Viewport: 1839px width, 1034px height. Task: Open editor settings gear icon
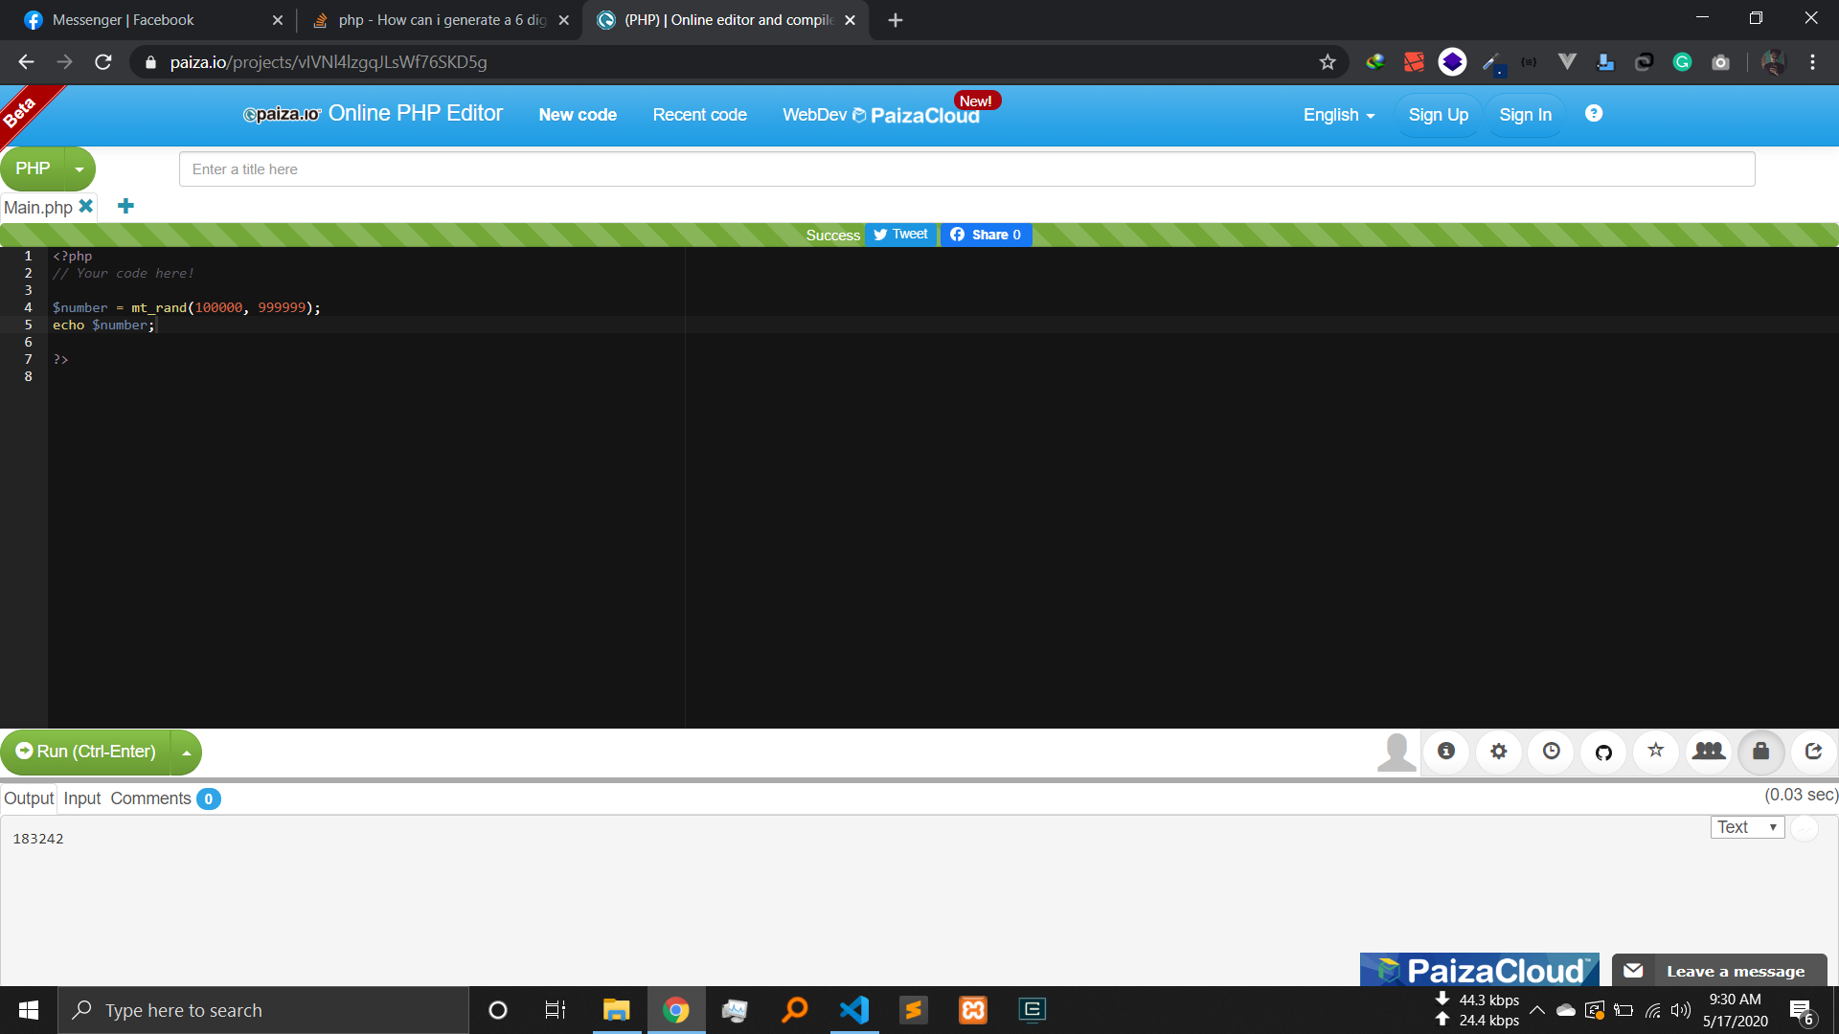point(1499,752)
